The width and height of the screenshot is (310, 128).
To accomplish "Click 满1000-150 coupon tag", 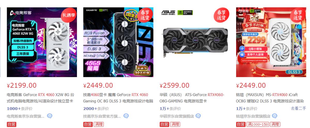I will (258, 124).
